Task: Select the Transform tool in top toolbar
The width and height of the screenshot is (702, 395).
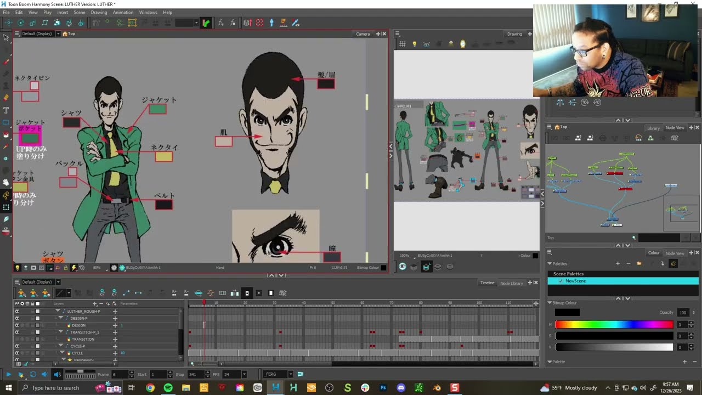Action: tap(8, 23)
